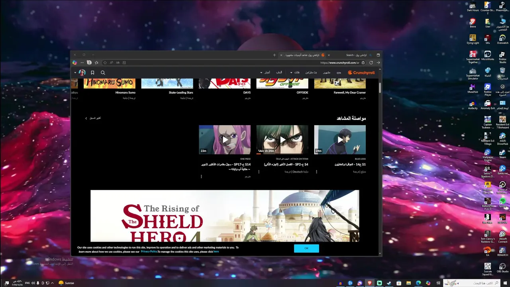This screenshot has height=287, width=510.
Task: Open MuseHub desktop shortcut
Action: 473,88
